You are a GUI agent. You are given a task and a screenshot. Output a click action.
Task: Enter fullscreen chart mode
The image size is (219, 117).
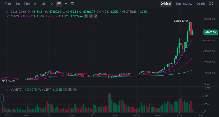(x=211, y=4)
